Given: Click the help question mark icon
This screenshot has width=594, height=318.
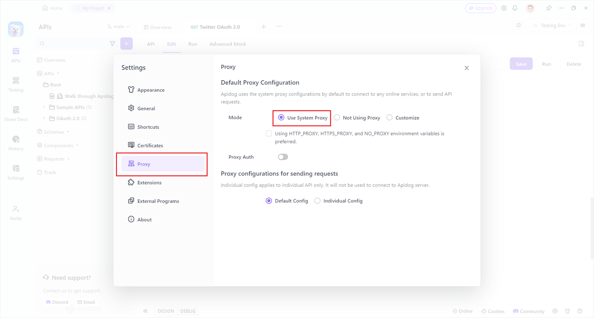Looking at the screenshot, I should coord(580,311).
